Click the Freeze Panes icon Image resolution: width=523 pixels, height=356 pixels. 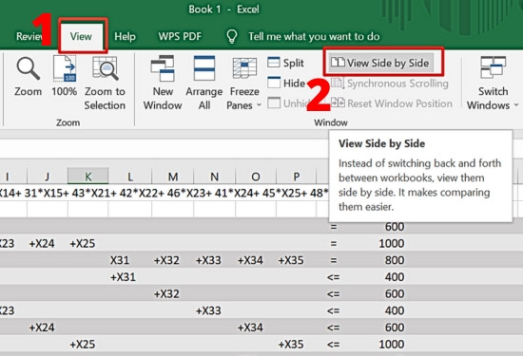click(244, 68)
